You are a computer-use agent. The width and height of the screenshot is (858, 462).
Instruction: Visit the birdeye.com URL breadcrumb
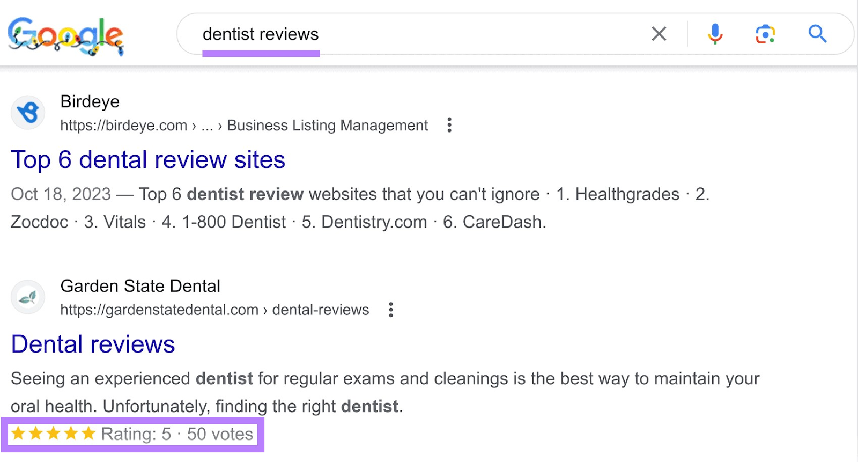(122, 126)
